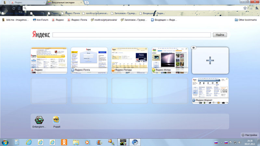The height and width of the screenshot is (146, 260).
Task: Open the Action Center flag icon
Action: [231, 142]
